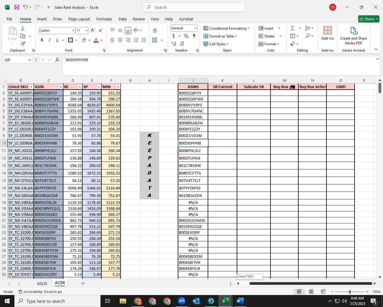Toggle Middle Align for cell
The image size is (383, 307).
click(120, 31)
